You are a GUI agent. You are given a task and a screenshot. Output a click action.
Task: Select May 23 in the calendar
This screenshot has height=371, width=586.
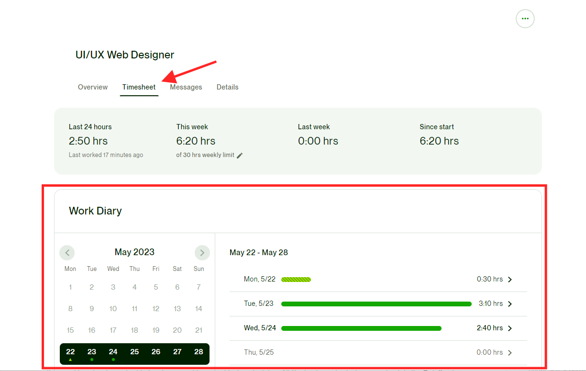point(92,352)
